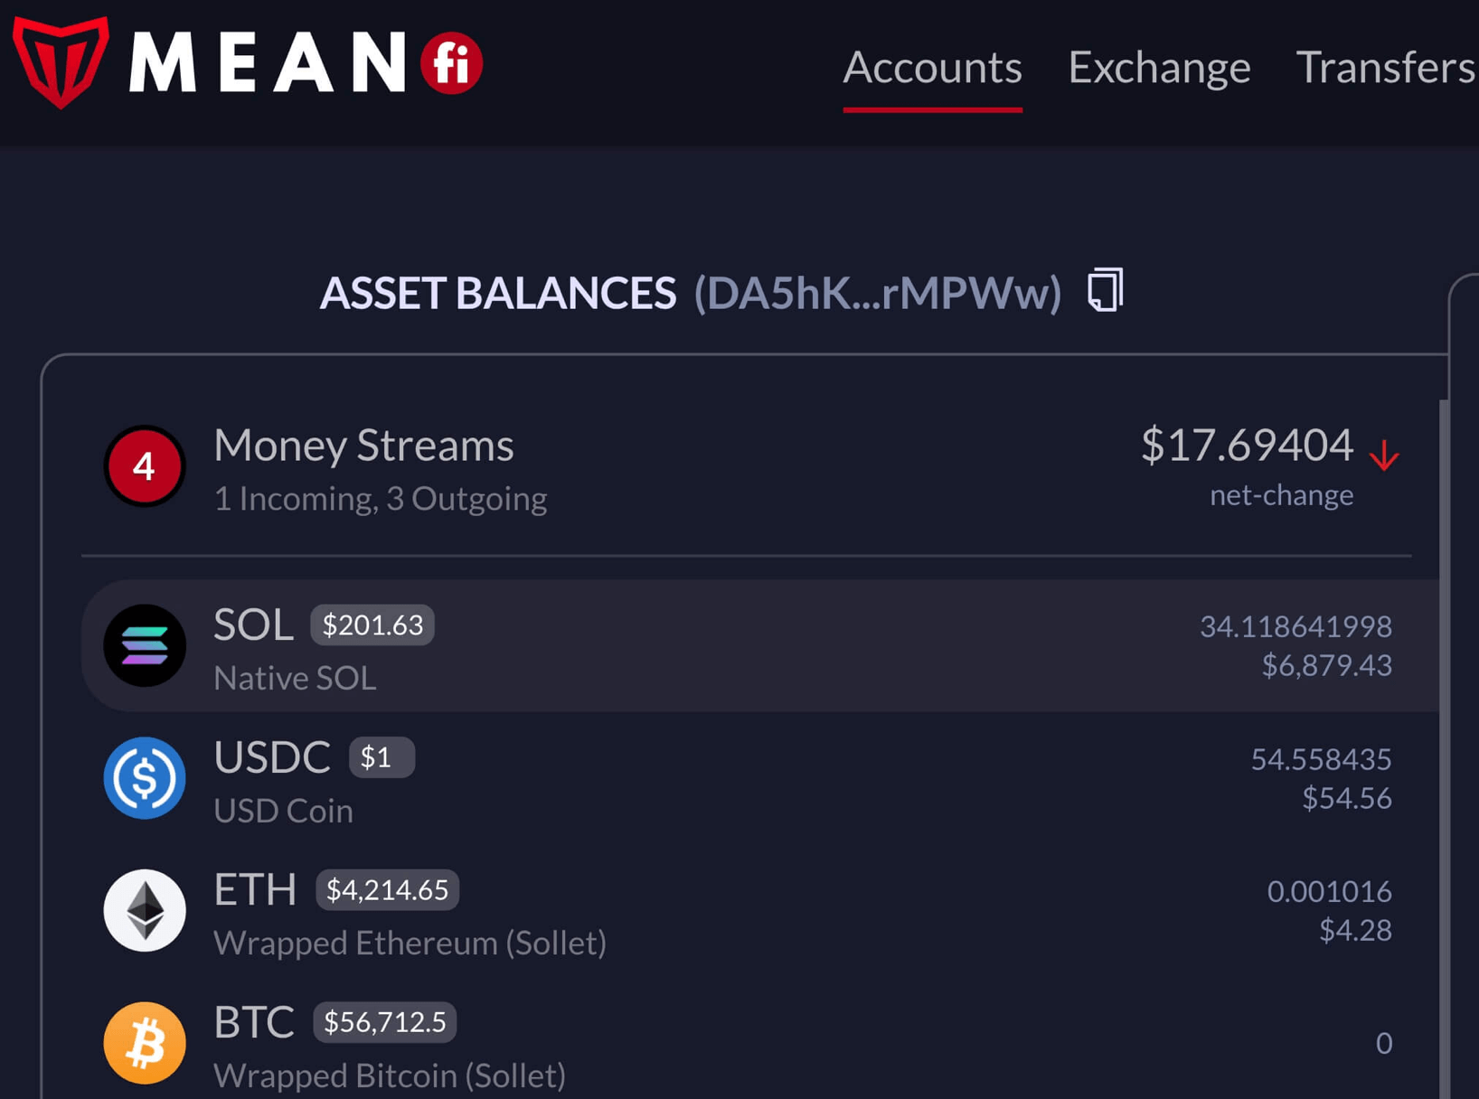Click the MEANfi 'fi' circle emblem

click(x=450, y=62)
